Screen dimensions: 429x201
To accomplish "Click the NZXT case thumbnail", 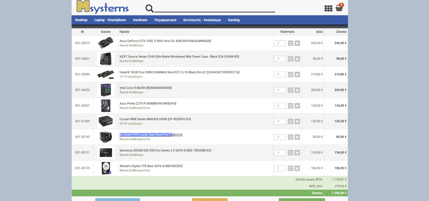I will coord(106,59).
